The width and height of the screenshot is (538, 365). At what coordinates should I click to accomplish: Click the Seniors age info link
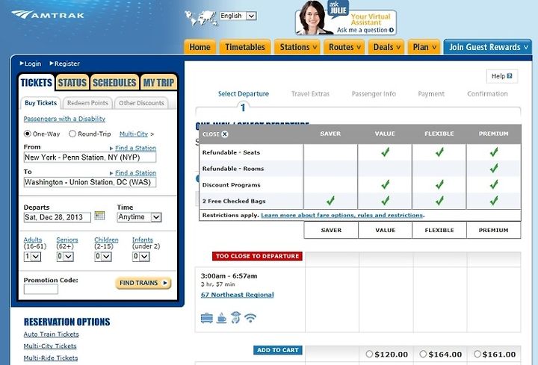[67, 240]
